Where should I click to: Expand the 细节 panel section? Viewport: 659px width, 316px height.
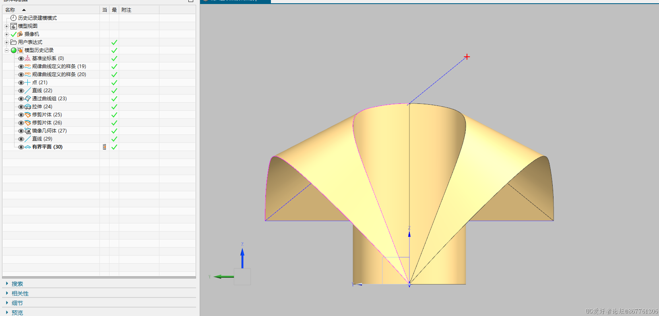click(7, 303)
